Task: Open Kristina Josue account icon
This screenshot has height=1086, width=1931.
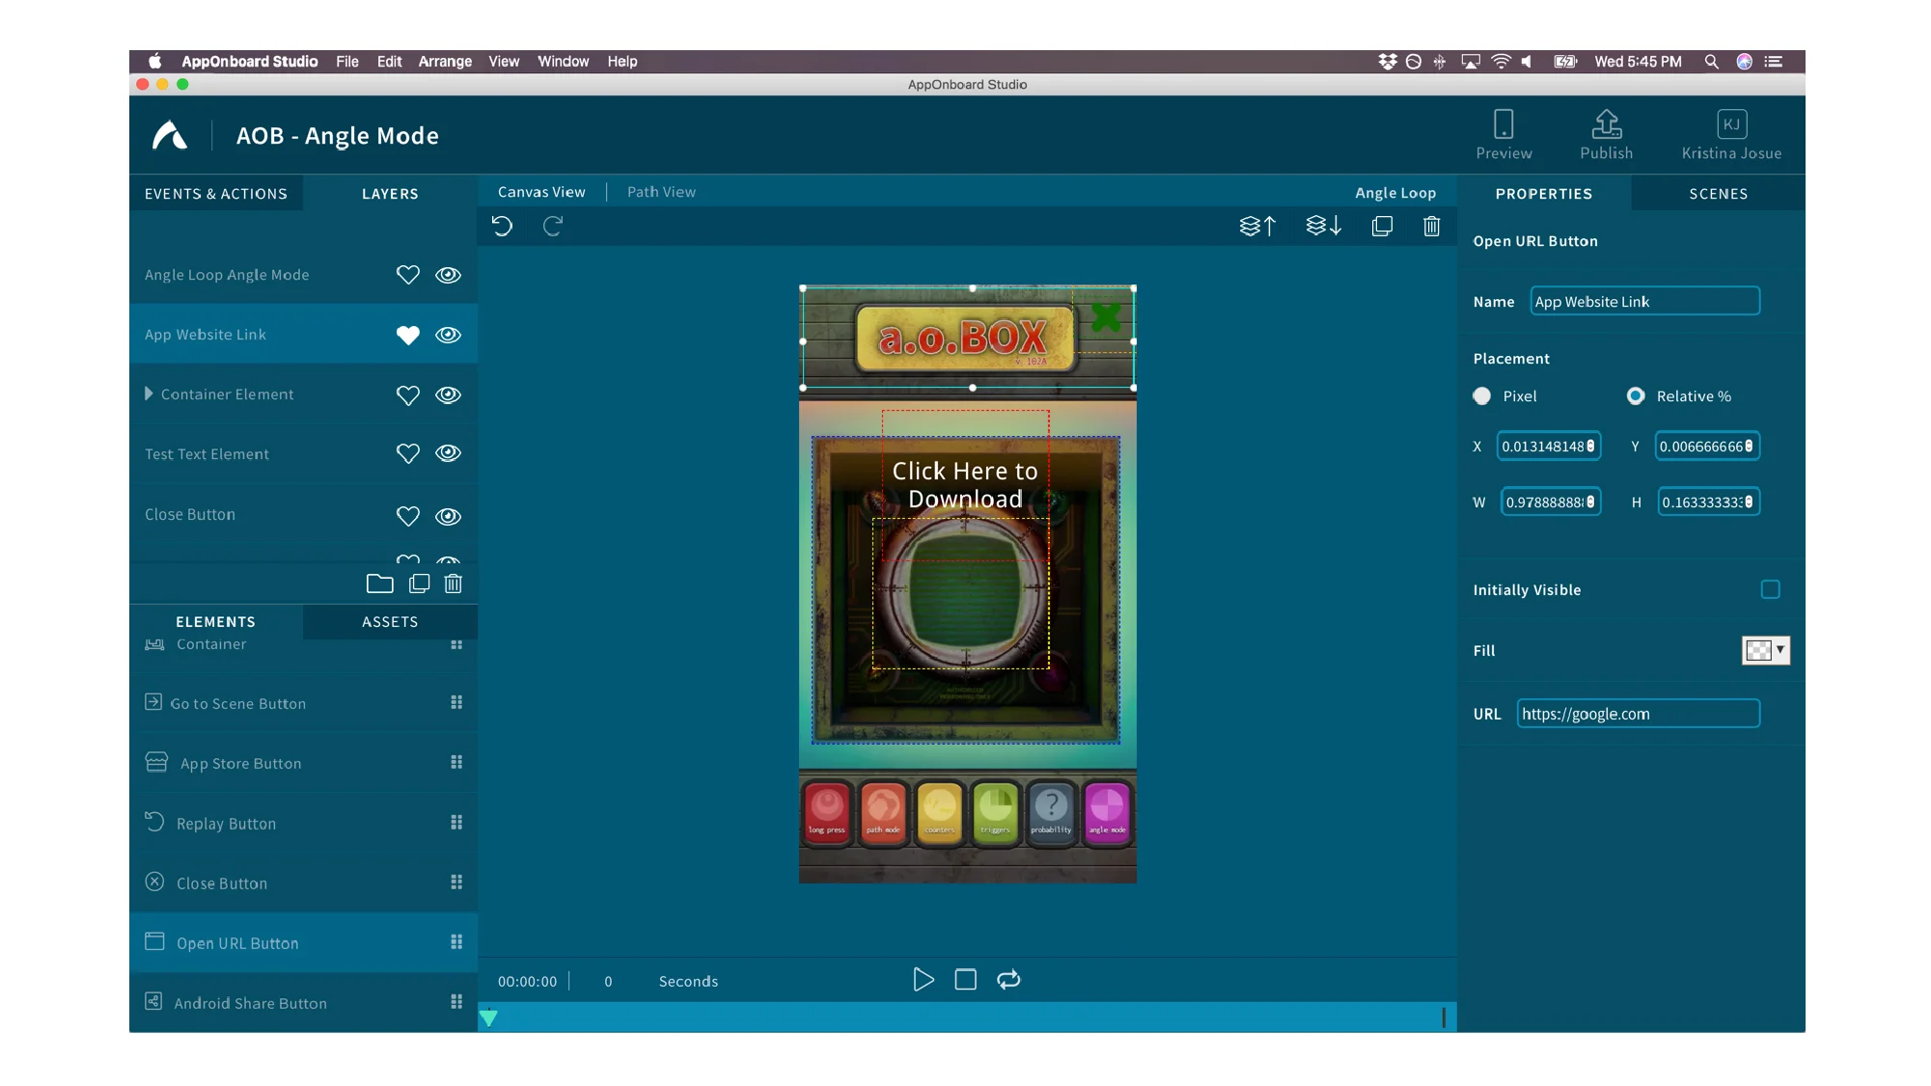Action: click(x=1732, y=123)
